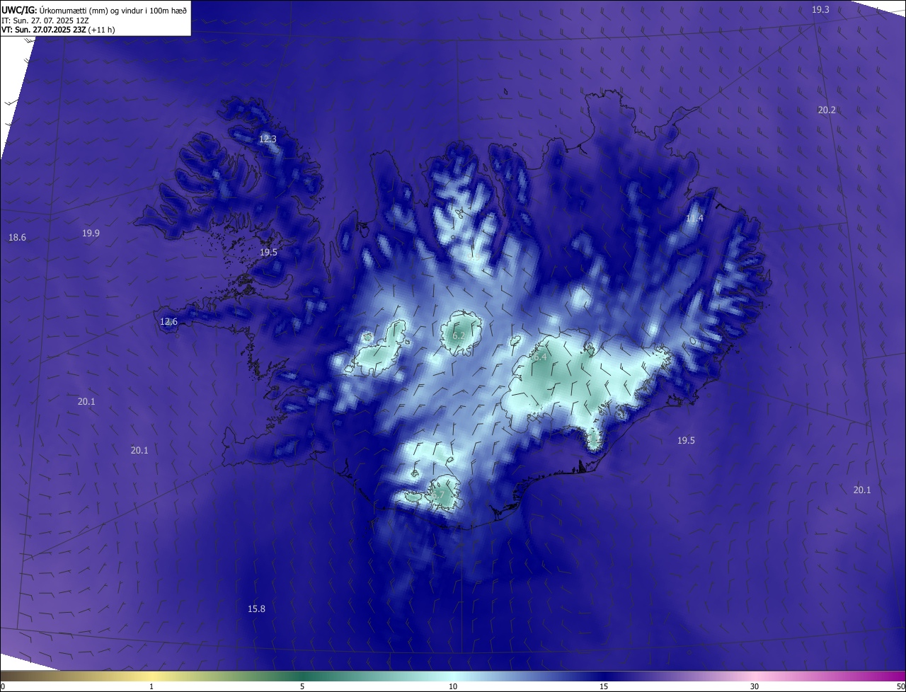906x692 pixels.
Task: Click the 'VT: Sun. 27.07.2025 23Z (+11 h)' line
Action: (58, 30)
